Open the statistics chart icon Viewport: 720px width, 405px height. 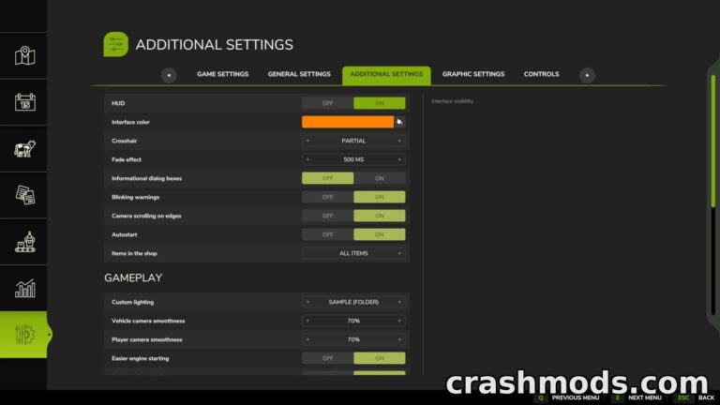coord(24,289)
